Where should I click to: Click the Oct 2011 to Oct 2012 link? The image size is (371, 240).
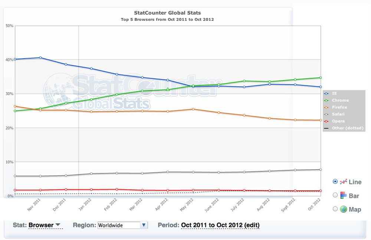pyautogui.click(x=213, y=225)
